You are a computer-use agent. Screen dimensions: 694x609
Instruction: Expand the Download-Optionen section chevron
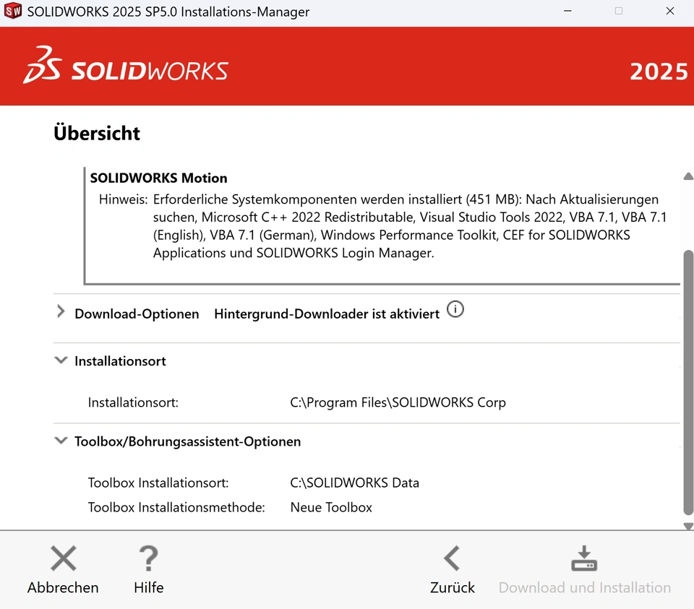[61, 312]
